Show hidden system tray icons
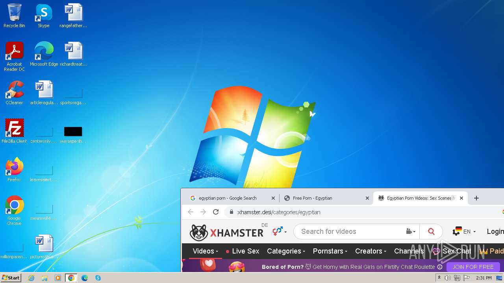Viewport: 504px width, 283px height. pyautogui.click(x=439, y=278)
